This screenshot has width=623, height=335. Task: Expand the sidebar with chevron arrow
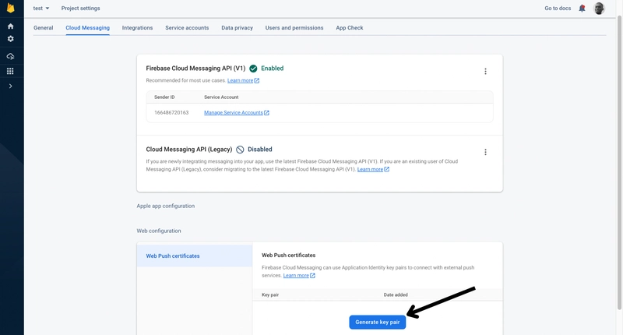[11, 86]
